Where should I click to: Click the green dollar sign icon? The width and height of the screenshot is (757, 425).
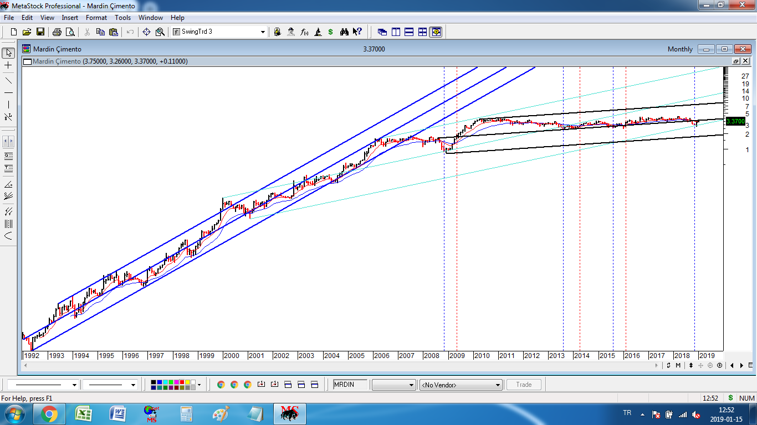pos(331,32)
